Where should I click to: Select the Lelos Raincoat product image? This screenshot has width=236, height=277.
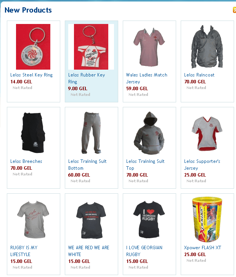[x=207, y=47]
